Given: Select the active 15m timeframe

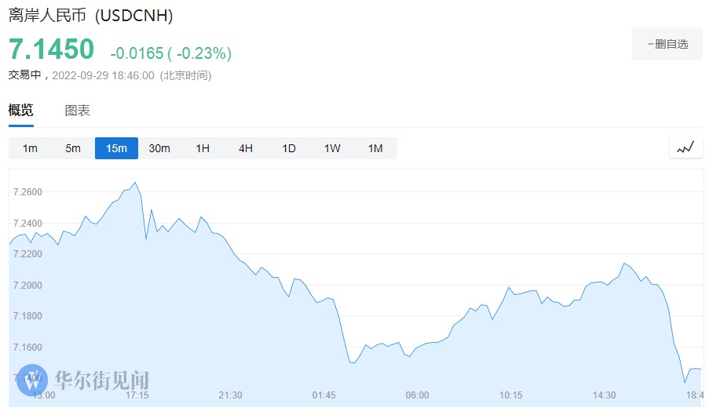Looking at the screenshot, I should [116, 148].
